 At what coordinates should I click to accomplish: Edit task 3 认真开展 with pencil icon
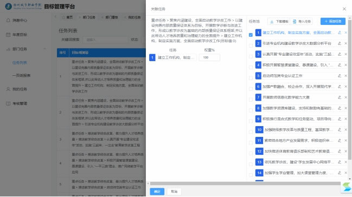click(x=340, y=54)
